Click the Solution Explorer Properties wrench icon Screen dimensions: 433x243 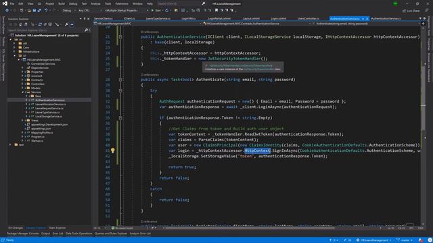[66, 24]
